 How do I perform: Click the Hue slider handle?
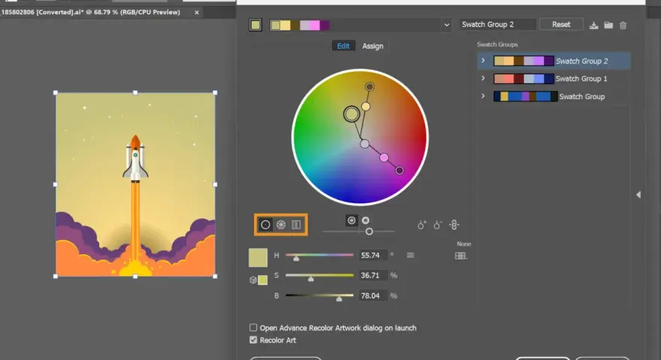[x=297, y=258]
